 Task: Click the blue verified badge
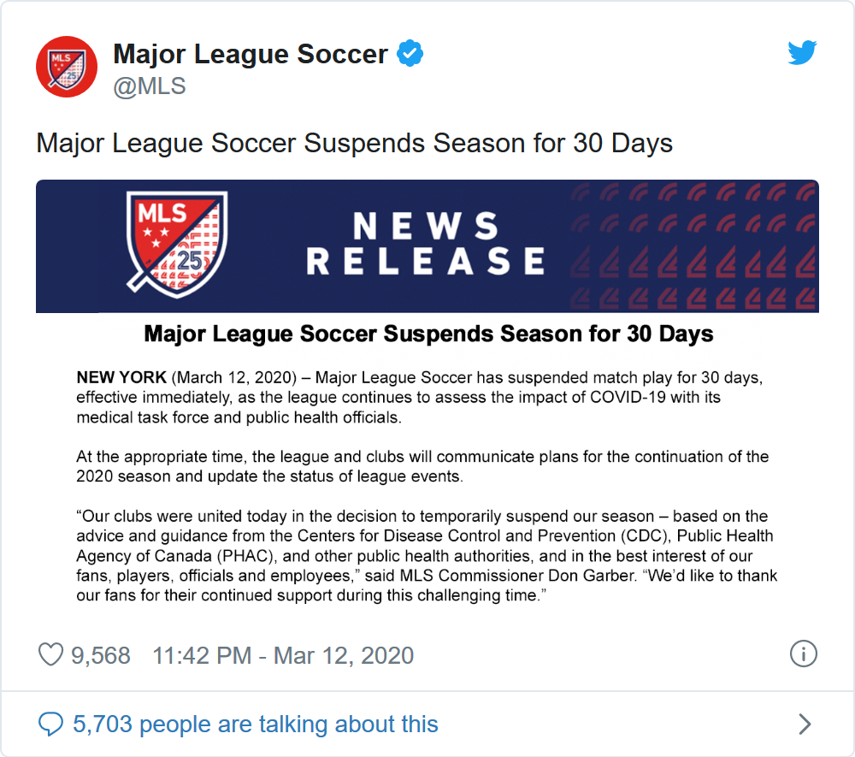tap(411, 55)
